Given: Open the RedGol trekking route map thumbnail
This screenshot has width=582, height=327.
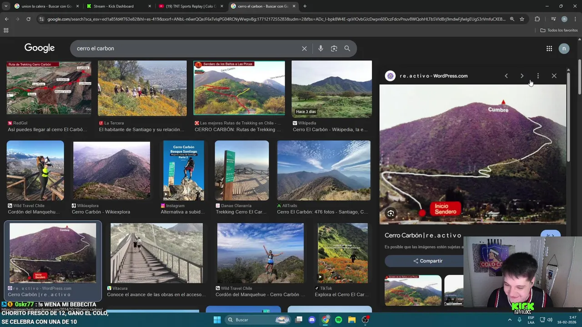Looking at the screenshot, I should (49, 87).
